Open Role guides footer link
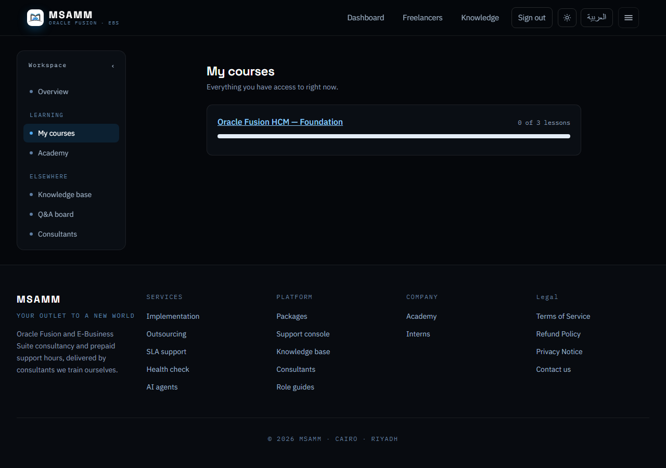Viewport: 666px width, 468px height. point(296,387)
